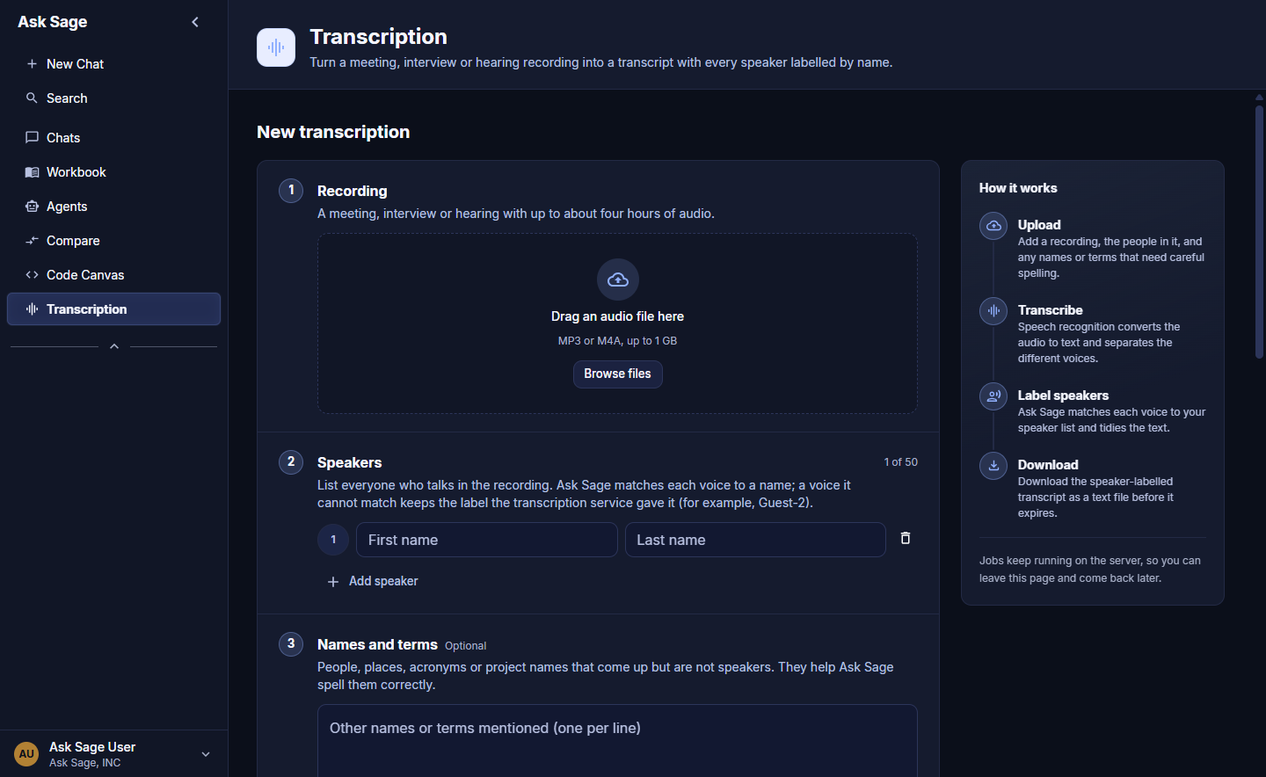Click the "How it works" heading
This screenshot has width=1266, height=777.
(1018, 188)
